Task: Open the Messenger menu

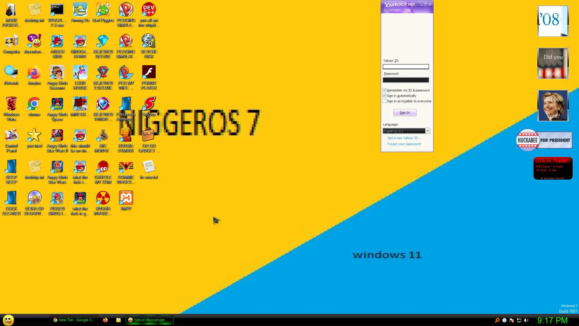Action: click(x=391, y=10)
